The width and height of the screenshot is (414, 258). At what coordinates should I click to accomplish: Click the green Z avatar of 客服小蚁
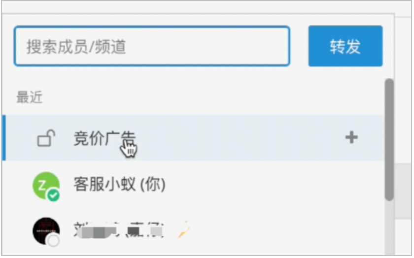coord(46,186)
